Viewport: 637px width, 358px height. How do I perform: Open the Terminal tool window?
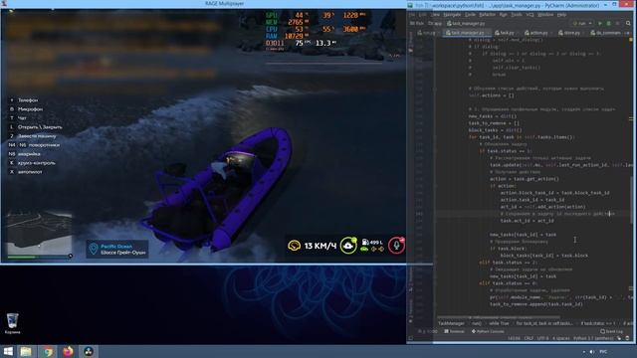pos(454,331)
